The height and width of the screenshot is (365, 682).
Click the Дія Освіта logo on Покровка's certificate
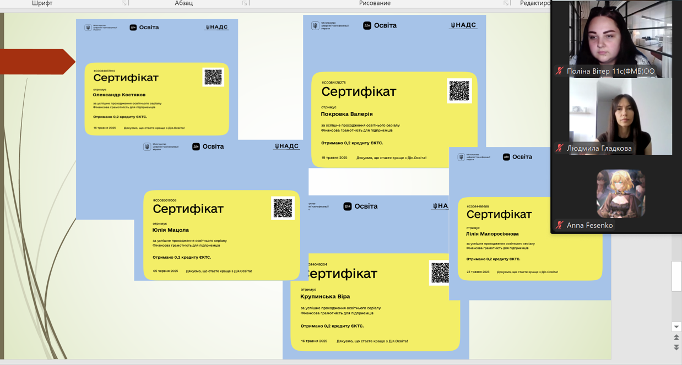[x=380, y=25]
